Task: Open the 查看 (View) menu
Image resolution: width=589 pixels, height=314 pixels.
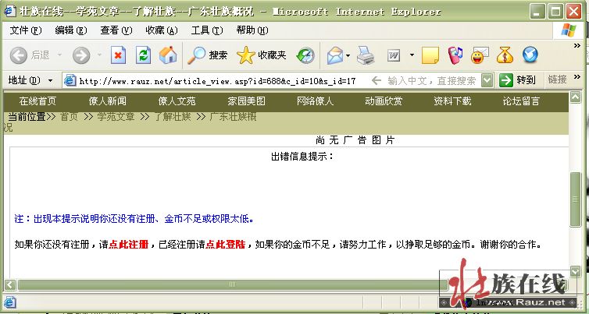Action: point(116,30)
